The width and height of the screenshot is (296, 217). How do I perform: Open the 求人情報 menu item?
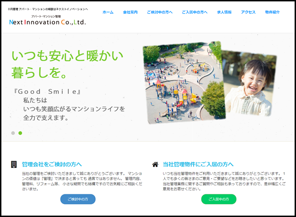[x=224, y=12]
